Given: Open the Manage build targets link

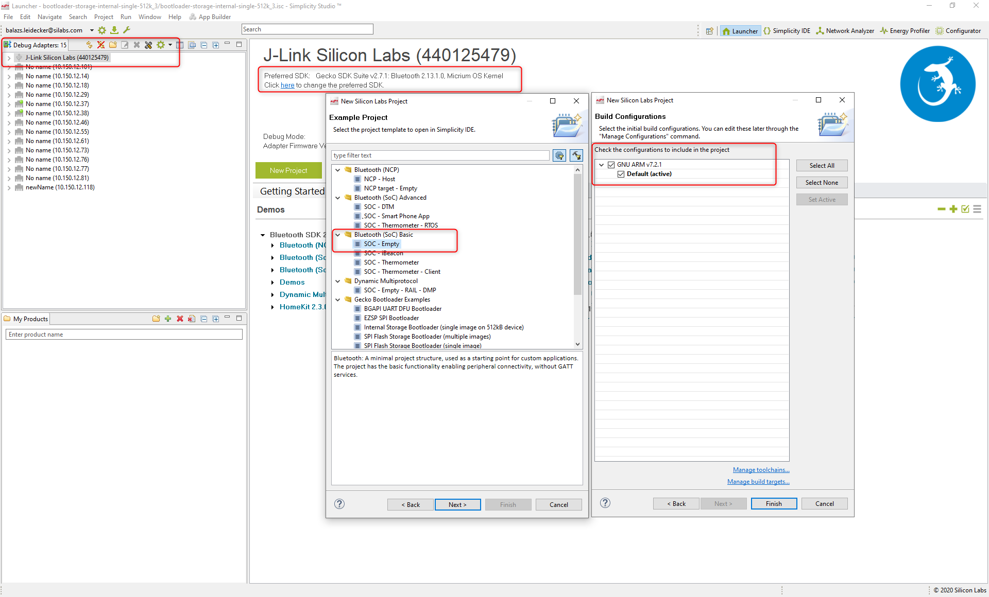Looking at the screenshot, I should coord(758,482).
